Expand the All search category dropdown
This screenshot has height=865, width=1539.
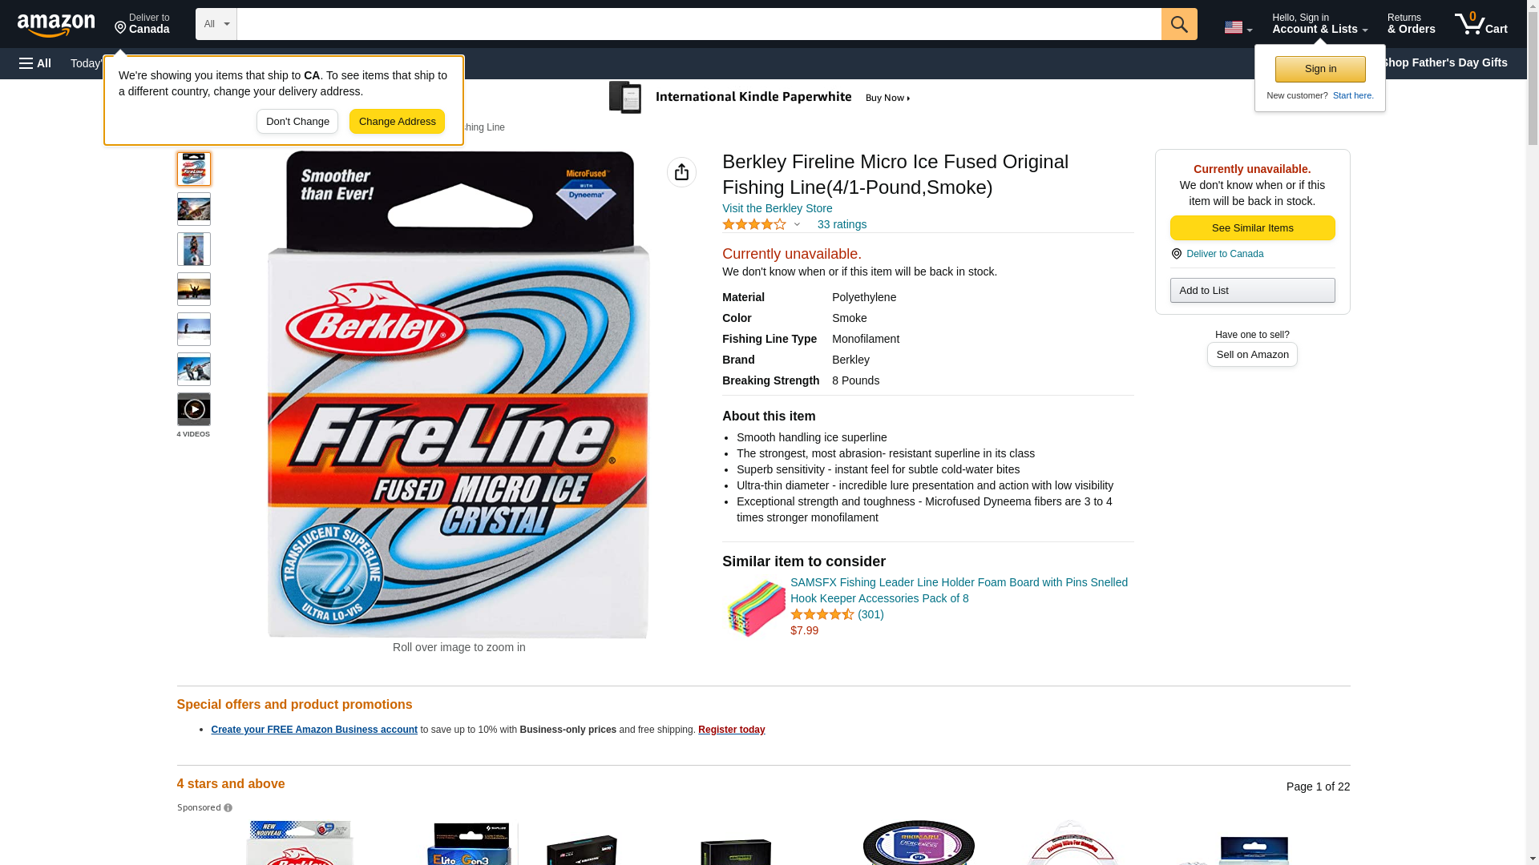coord(216,24)
